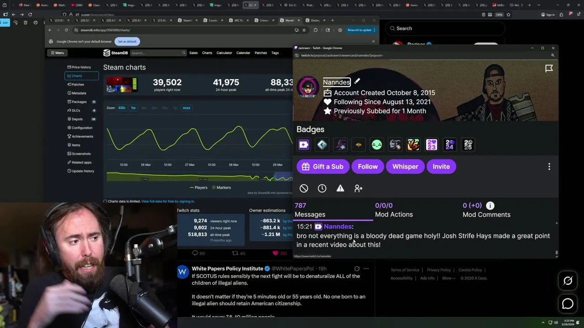Viewport: 584px width, 328px height.
Task: Open the three-dot menu on viewer card
Action: 549,166
